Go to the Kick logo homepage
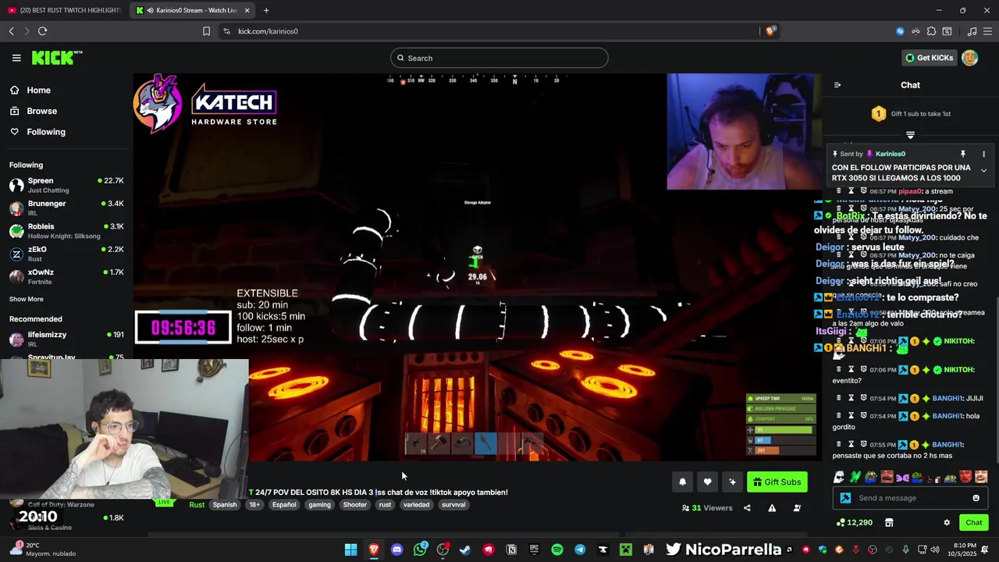 pos(56,58)
